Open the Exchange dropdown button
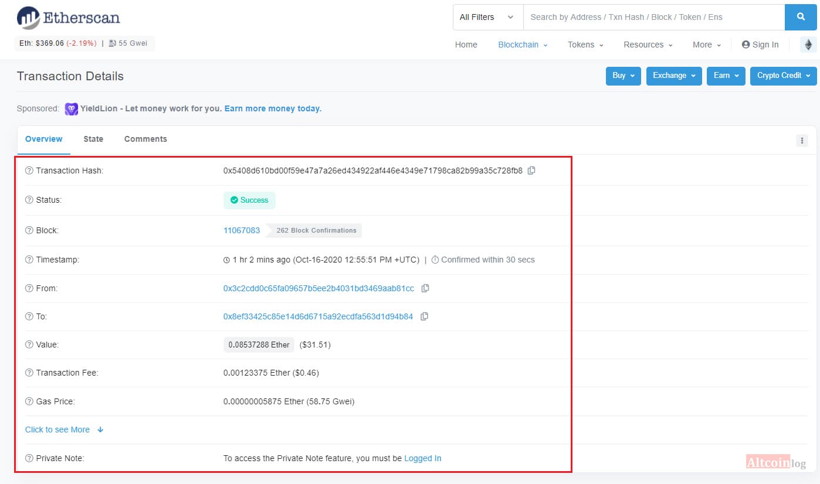 coord(674,76)
